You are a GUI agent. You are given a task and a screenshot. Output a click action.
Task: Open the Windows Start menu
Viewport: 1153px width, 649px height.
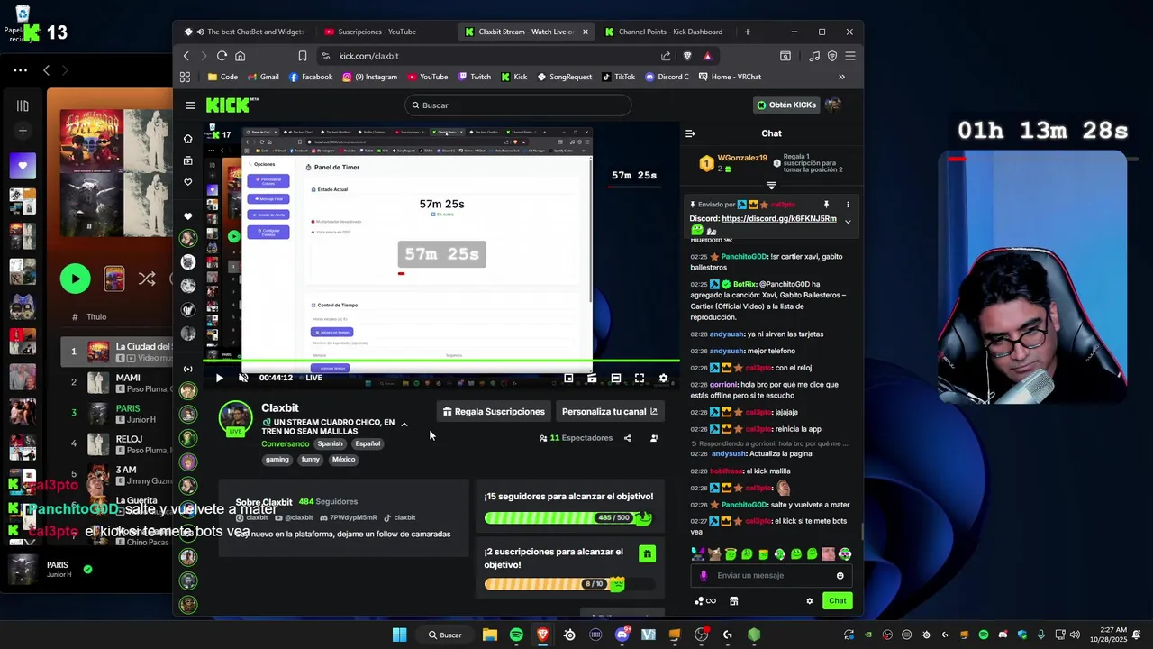click(x=399, y=635)
